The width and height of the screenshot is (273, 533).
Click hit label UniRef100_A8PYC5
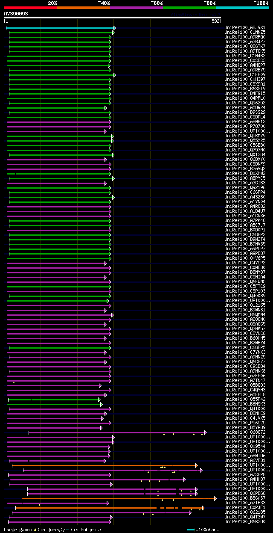[245, 178]
